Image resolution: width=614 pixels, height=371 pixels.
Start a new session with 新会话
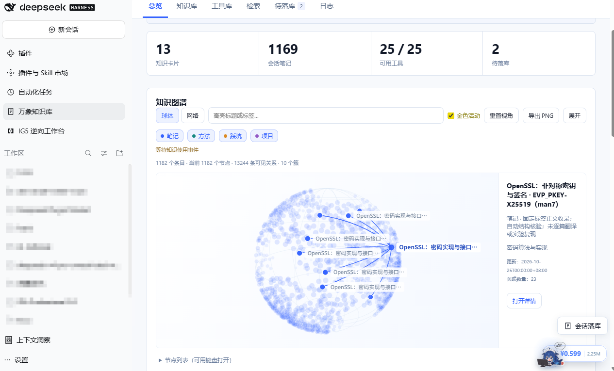[64, 30]
